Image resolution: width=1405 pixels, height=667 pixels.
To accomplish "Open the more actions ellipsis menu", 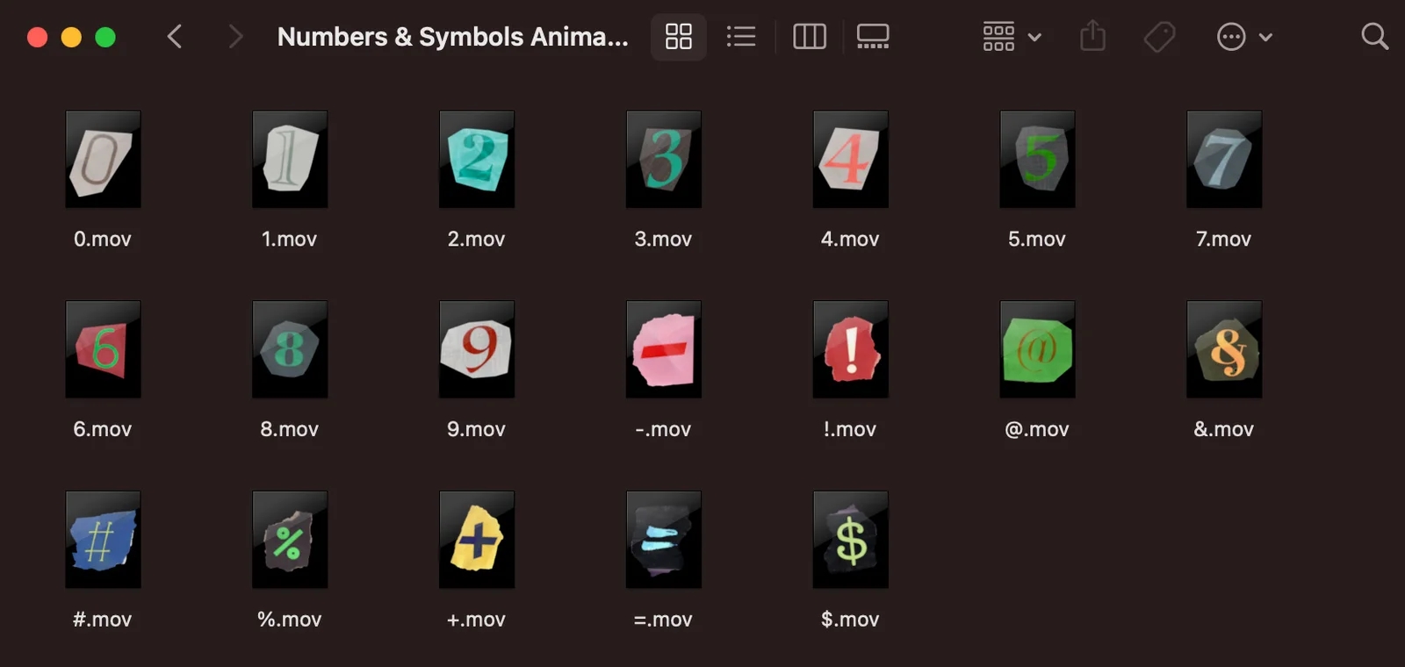I will (1231, 37).
